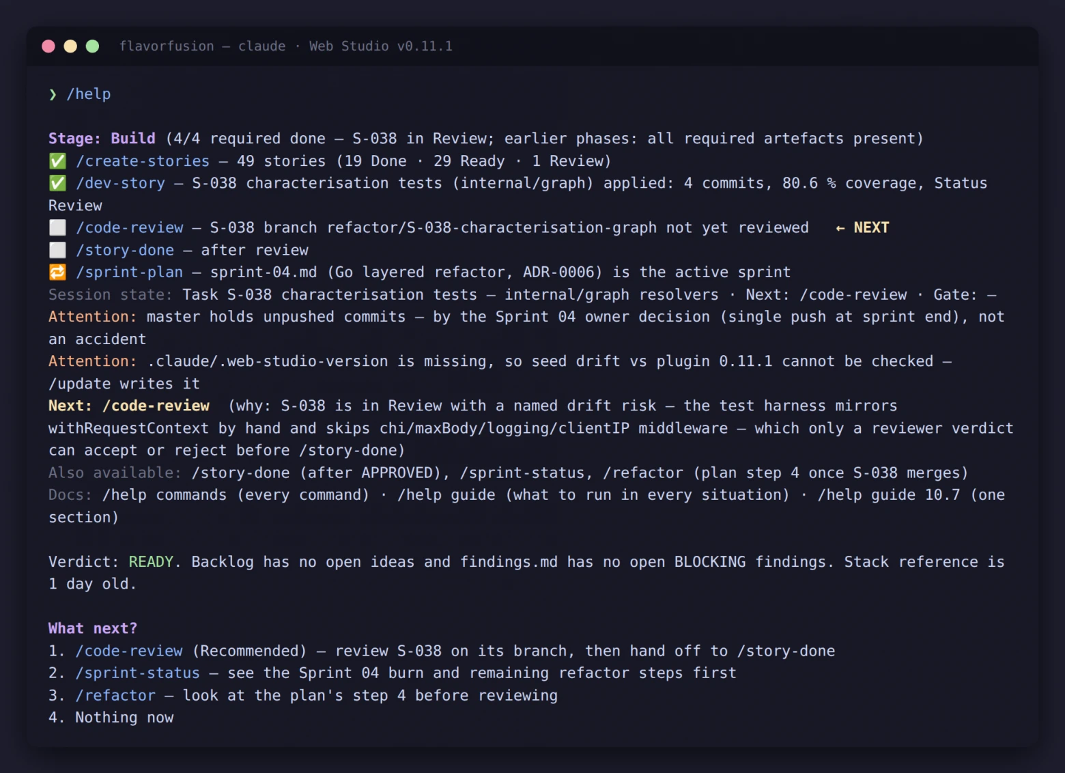Click the bold yellow 'Next: /code-review' text

point(129,406)
